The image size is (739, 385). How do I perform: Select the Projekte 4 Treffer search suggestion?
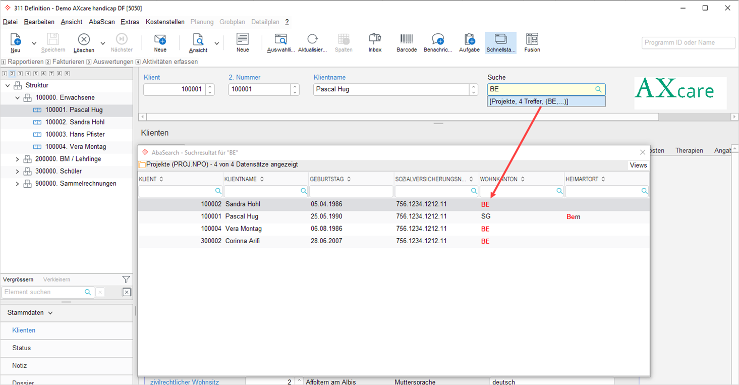coord(546,101)
